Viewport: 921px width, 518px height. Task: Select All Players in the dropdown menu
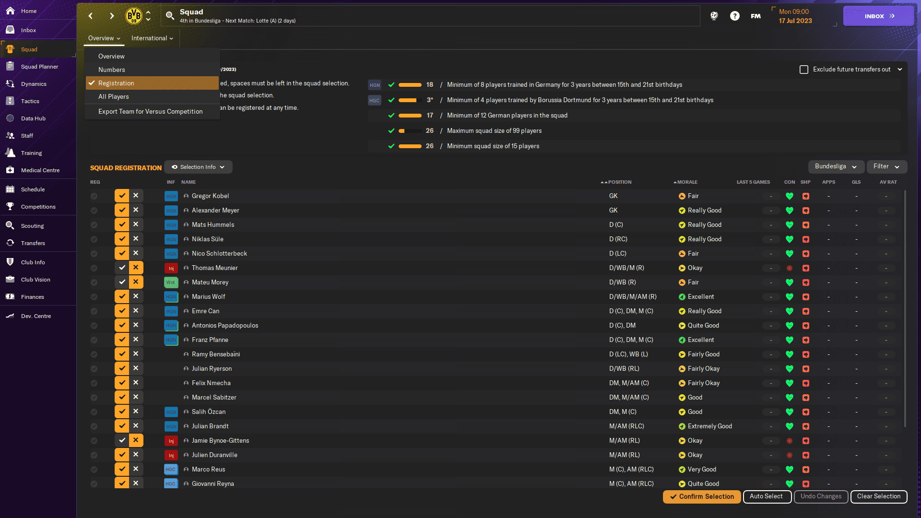click(x=152, y=96)
